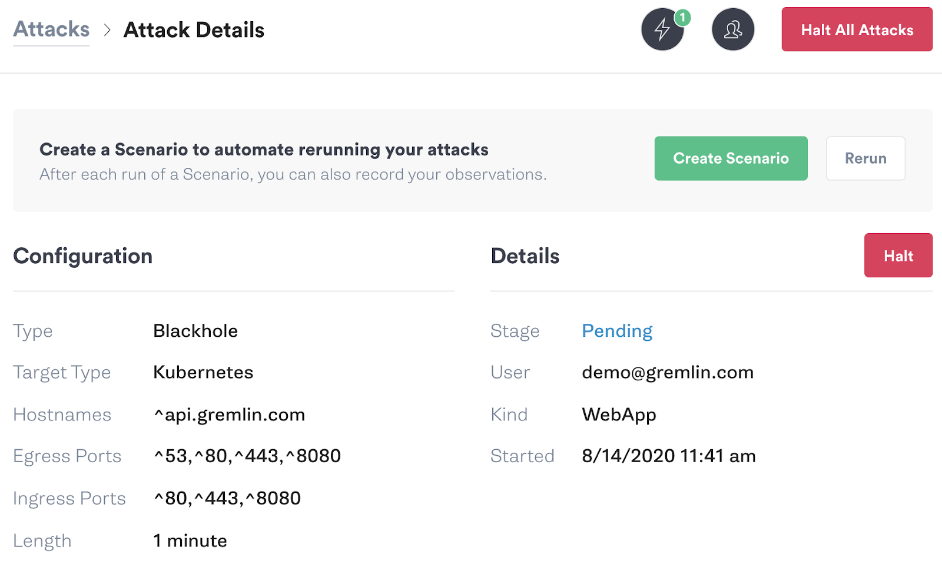This screenshot has width=942, height=567.
Task: Click the Length label
Action: coord(42,541)
